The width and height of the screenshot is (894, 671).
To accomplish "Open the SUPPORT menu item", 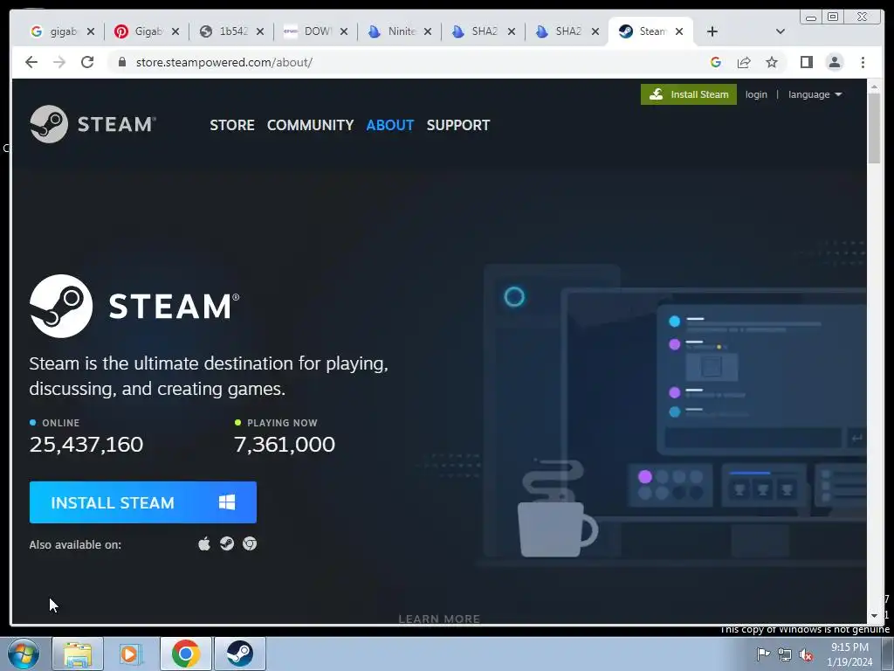I will (457, 125).
